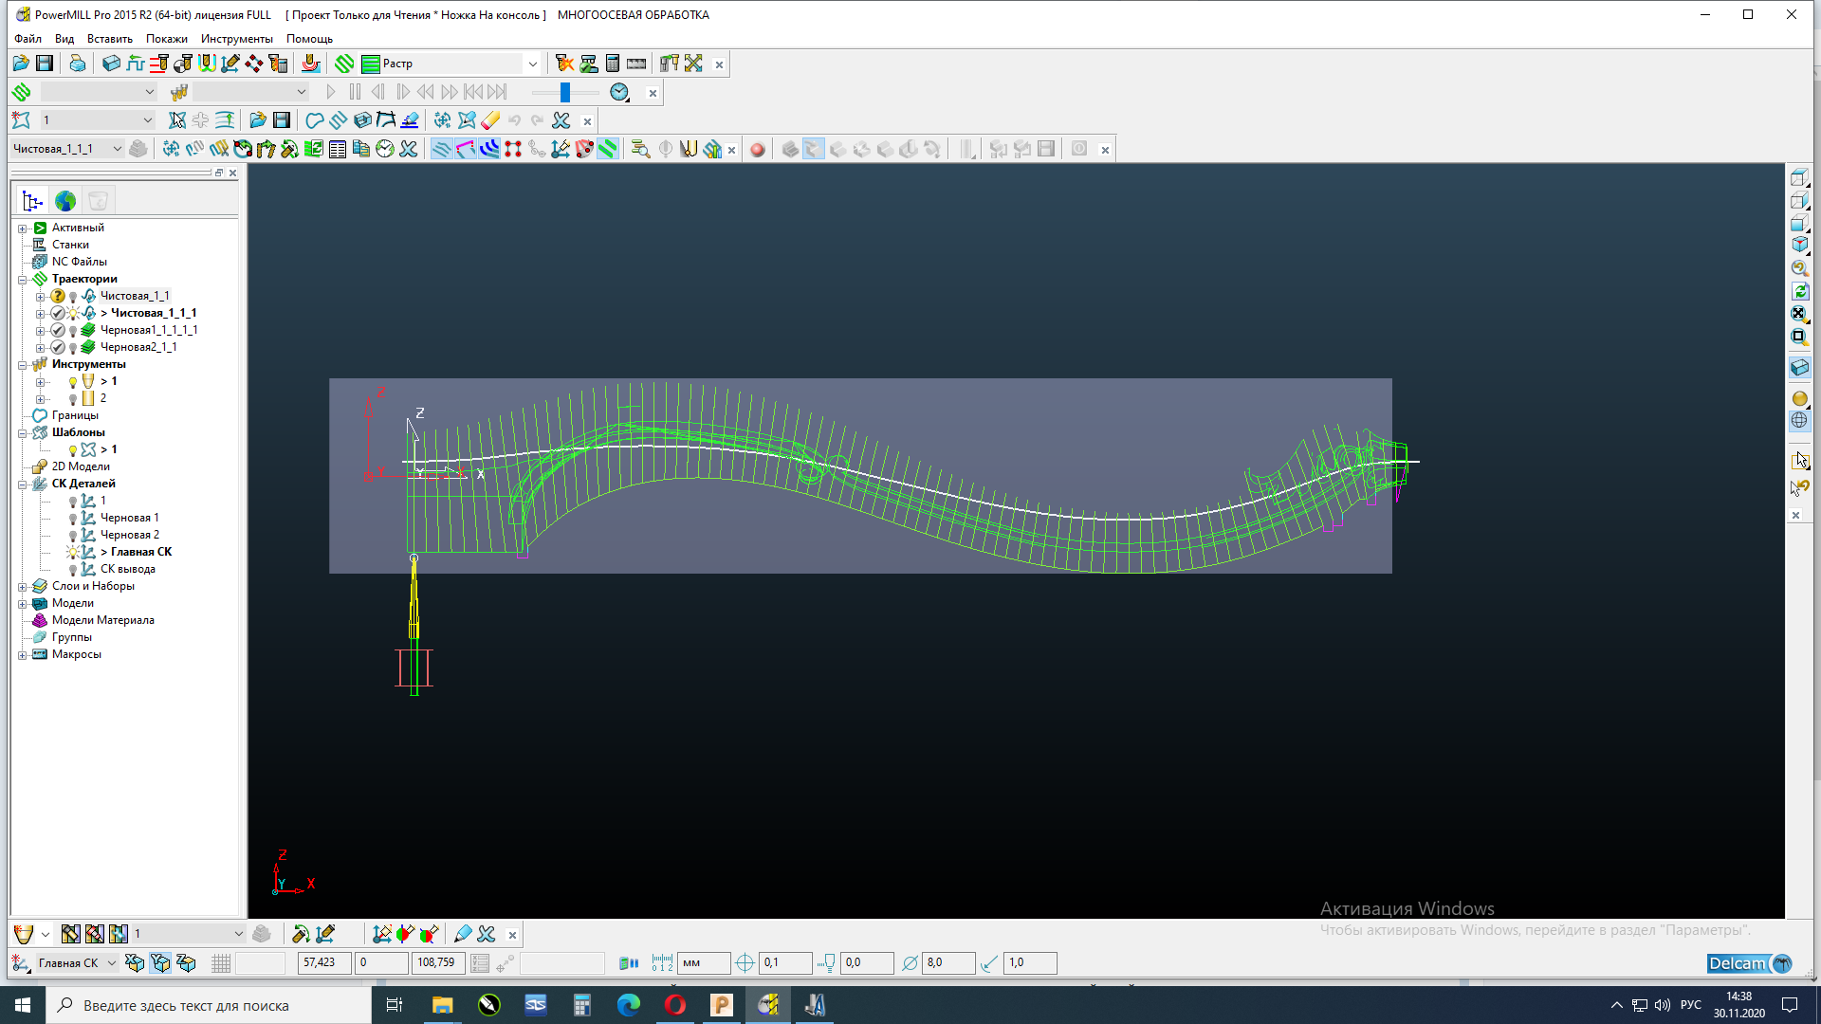1821x1024 pixels.
Task: Open the Вставить menu
Action: [x=109, y=39]
